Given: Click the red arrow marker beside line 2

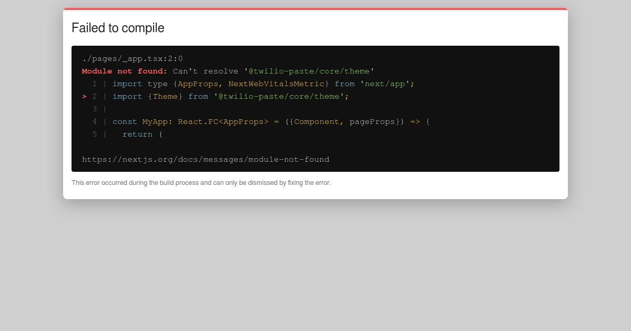Looking at the screenshot, I should [84, 96].
